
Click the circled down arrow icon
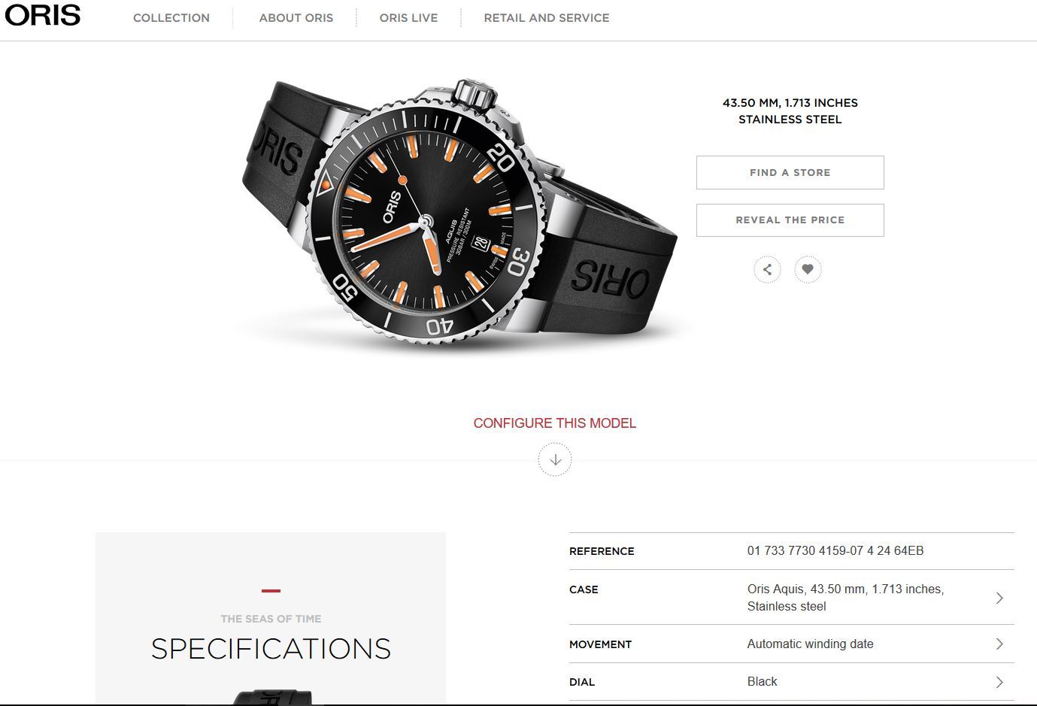(555, 459)
